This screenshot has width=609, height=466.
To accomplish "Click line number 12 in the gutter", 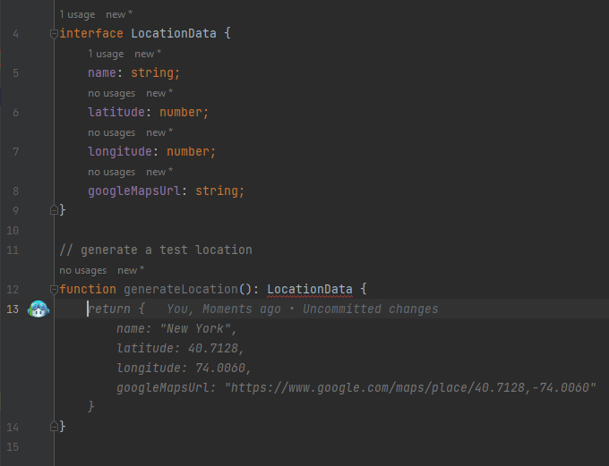I will pyautogui.click(x=13, y=290).
